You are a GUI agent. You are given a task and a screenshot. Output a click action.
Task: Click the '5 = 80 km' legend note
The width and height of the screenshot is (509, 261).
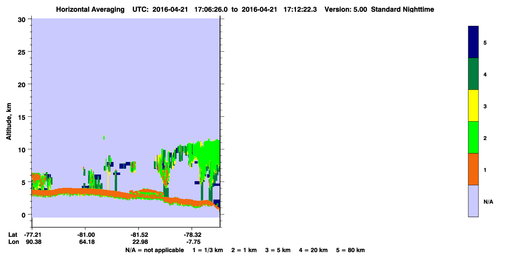[350, 250]
